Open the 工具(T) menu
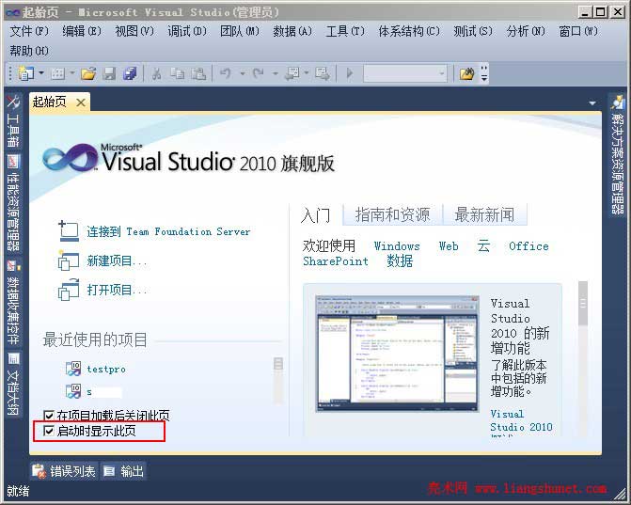 coord(345,31)
